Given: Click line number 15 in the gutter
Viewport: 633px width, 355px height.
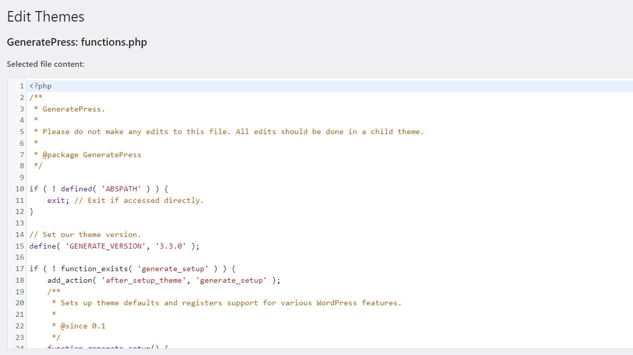Looking at the screenshot, I should [20, 246].
